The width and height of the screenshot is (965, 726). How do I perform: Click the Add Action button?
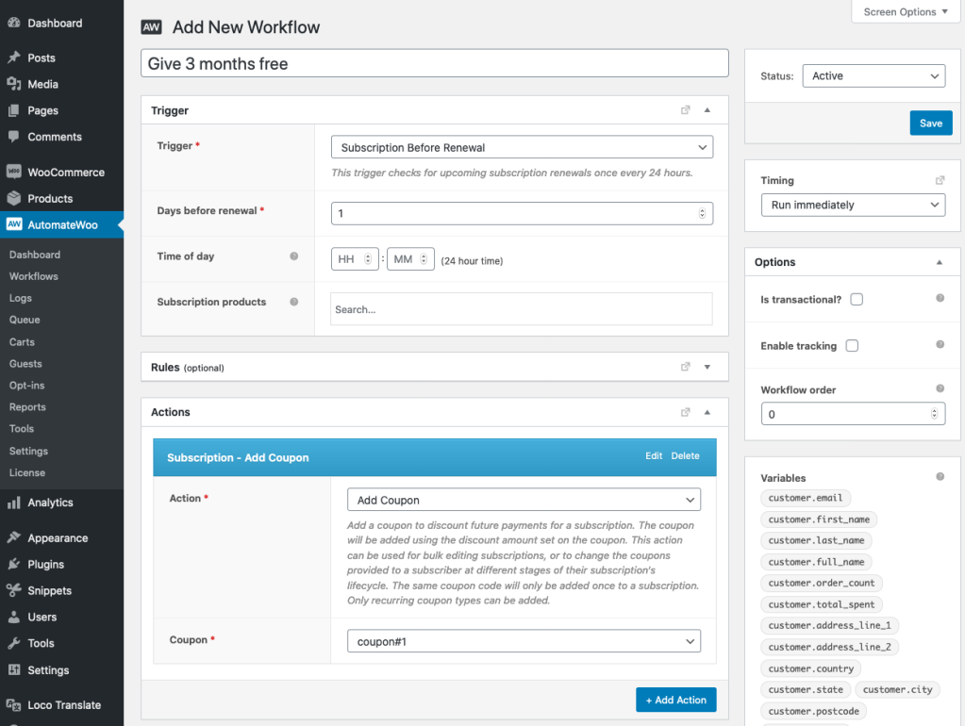(x=675, y=700)
